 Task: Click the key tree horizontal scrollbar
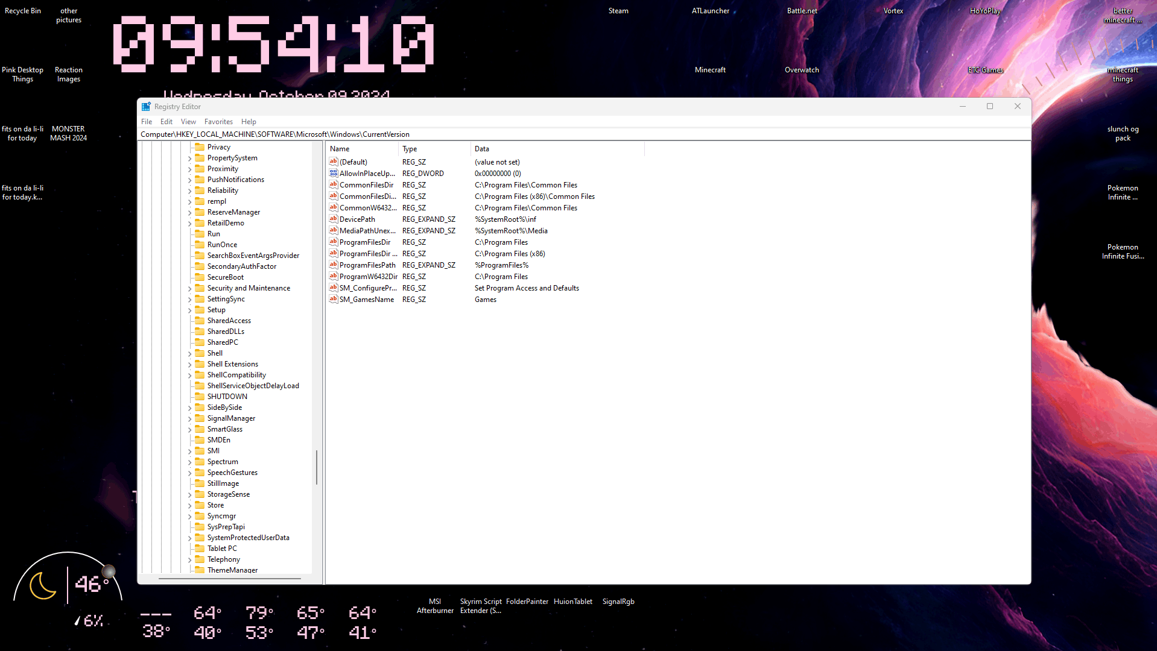coord(230,579)
